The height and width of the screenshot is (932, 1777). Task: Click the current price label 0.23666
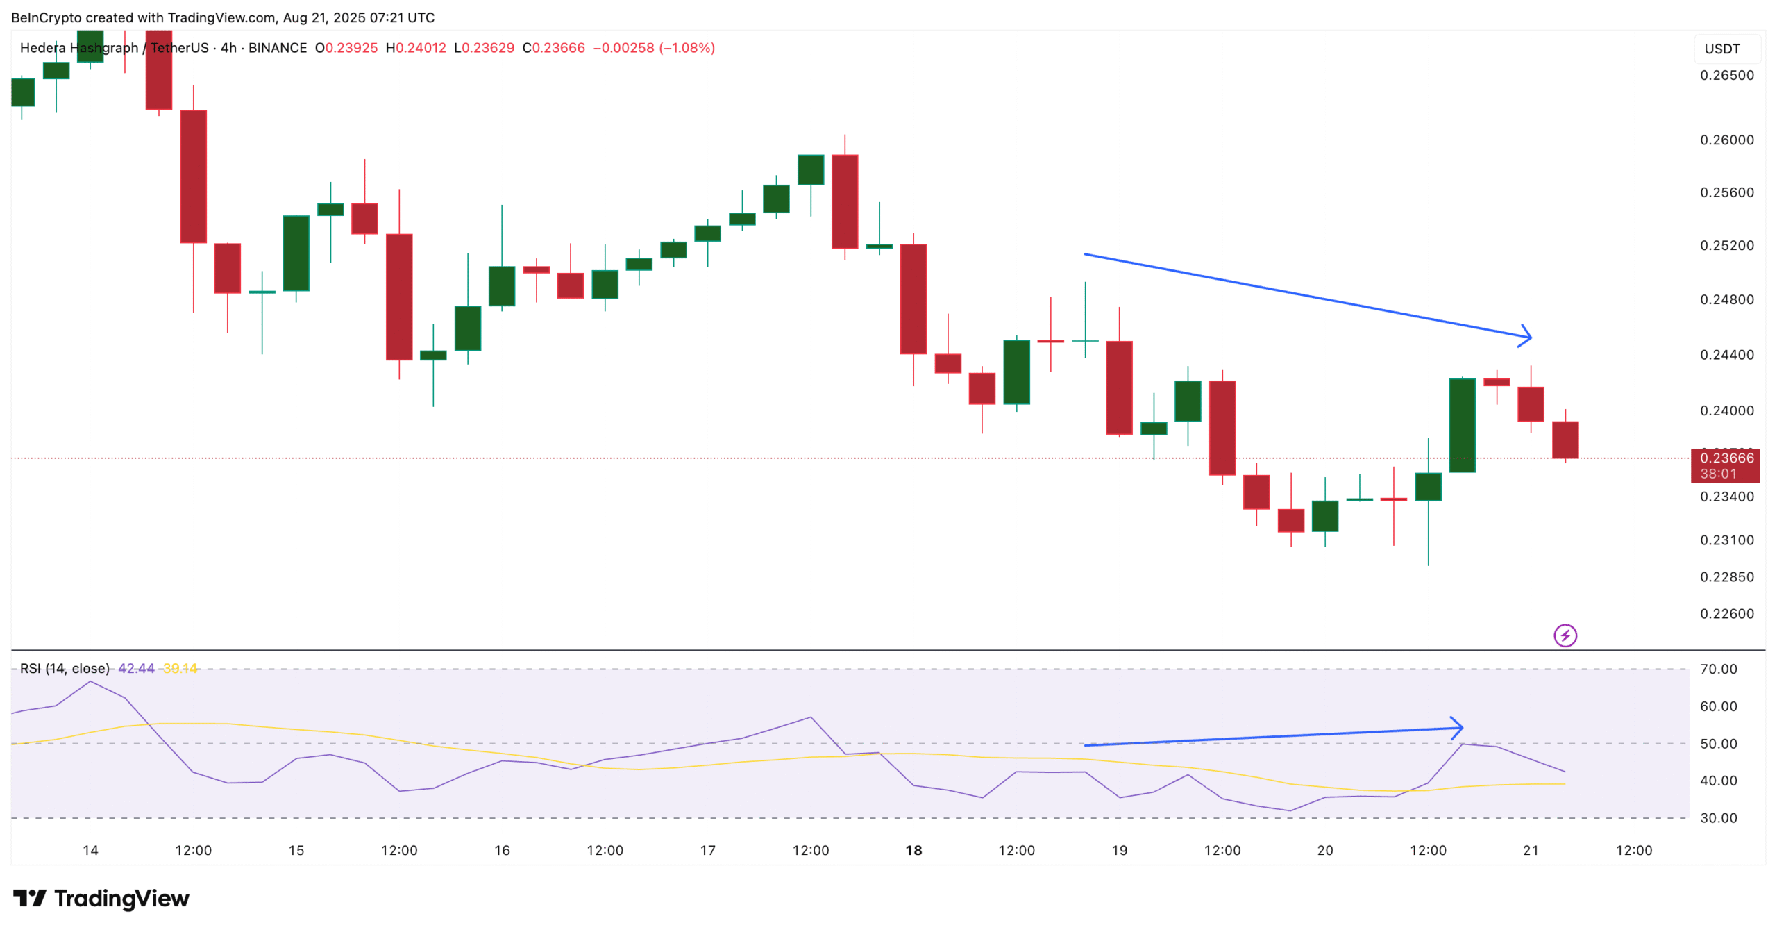[x=1727, y=458]
